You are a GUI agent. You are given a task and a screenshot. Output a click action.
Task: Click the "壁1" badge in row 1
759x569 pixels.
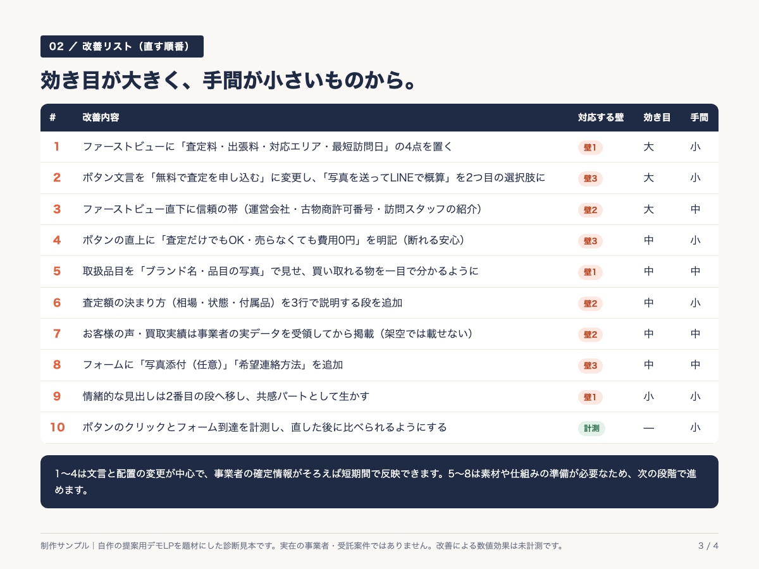pos(590,147)
